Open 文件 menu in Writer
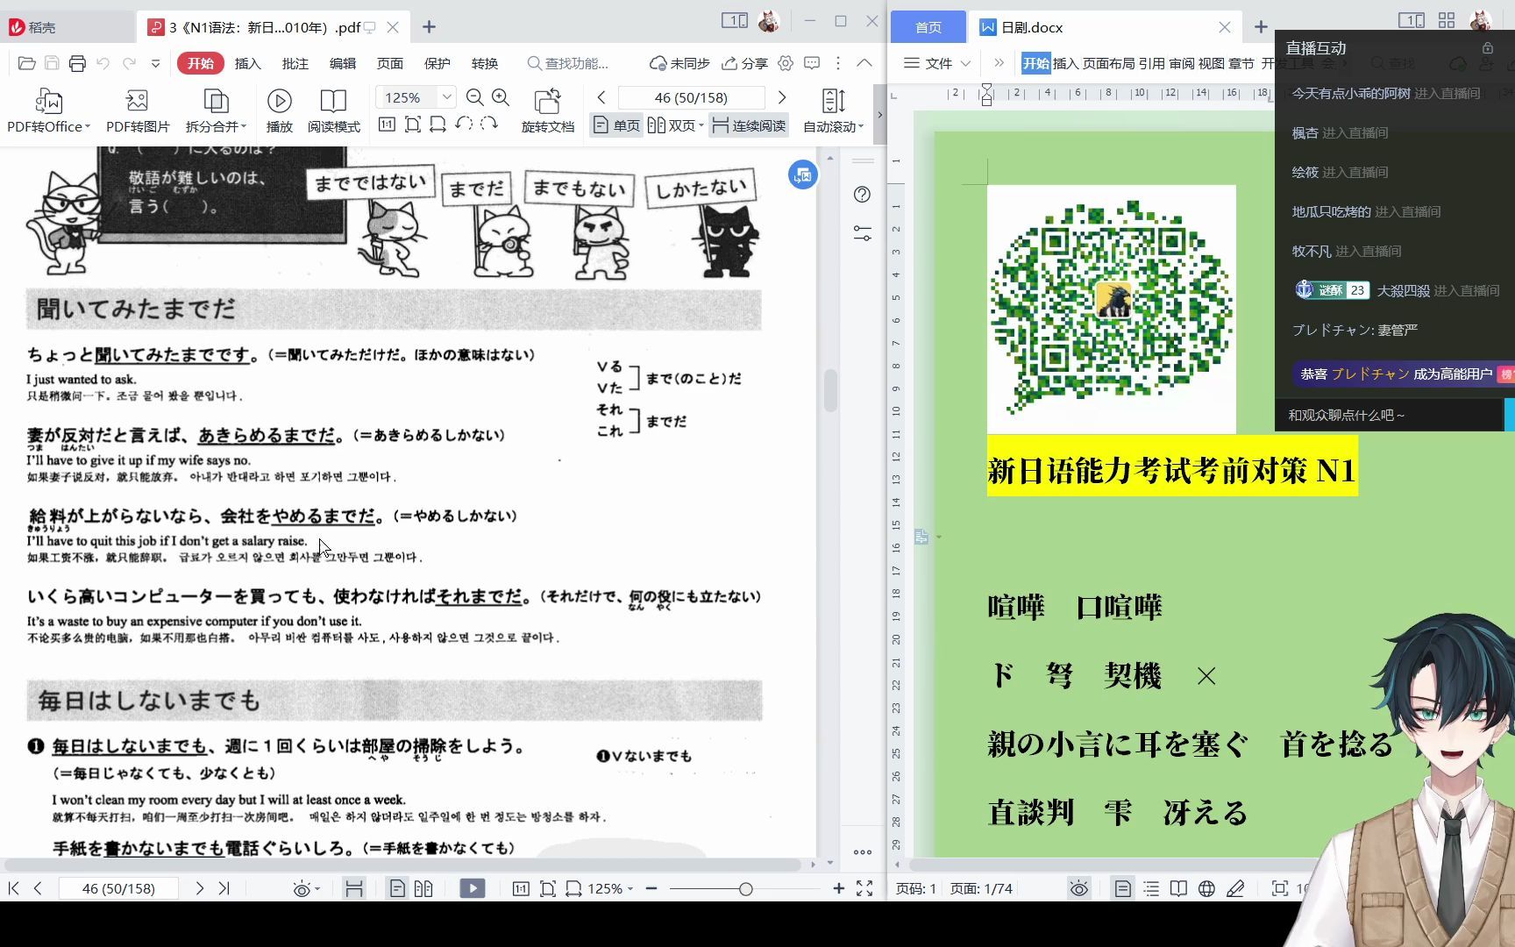 [938, 63]
